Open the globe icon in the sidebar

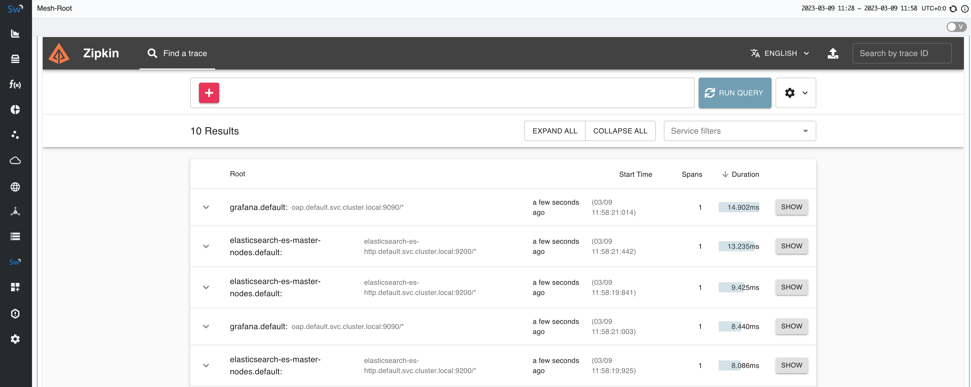(15, 187)
